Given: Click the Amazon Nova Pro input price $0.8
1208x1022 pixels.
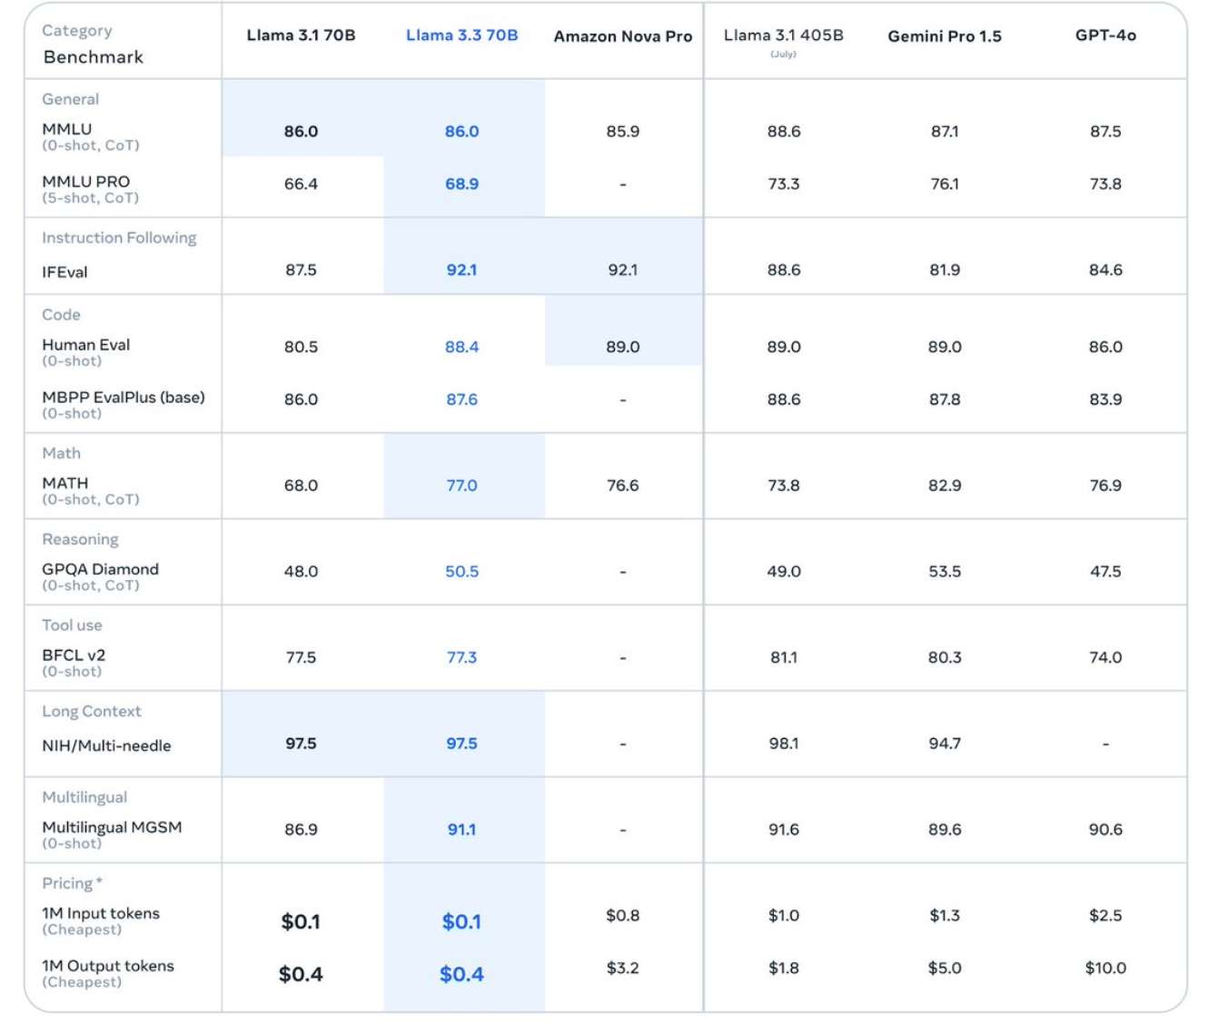Looking at the screenshot, I should (x=623, y=916).
